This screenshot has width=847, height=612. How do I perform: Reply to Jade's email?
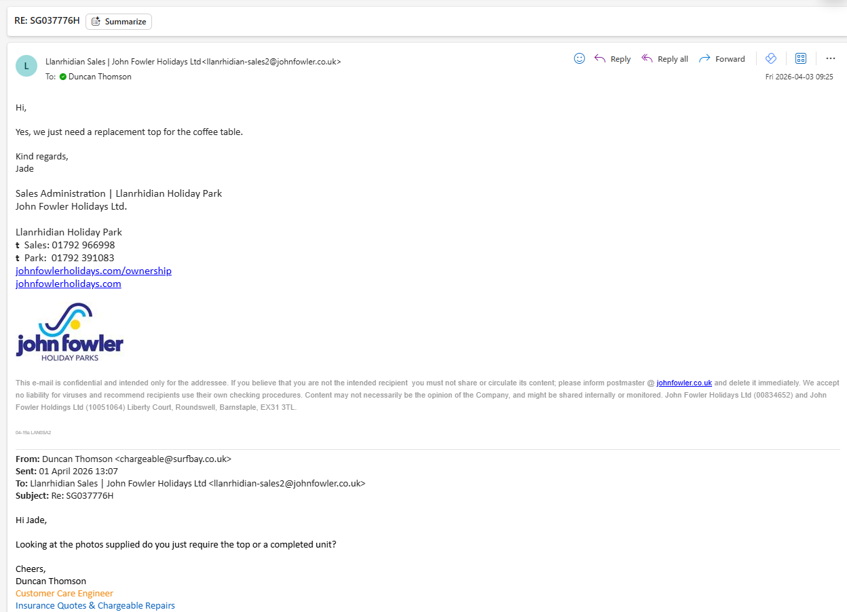pos(612,59)
